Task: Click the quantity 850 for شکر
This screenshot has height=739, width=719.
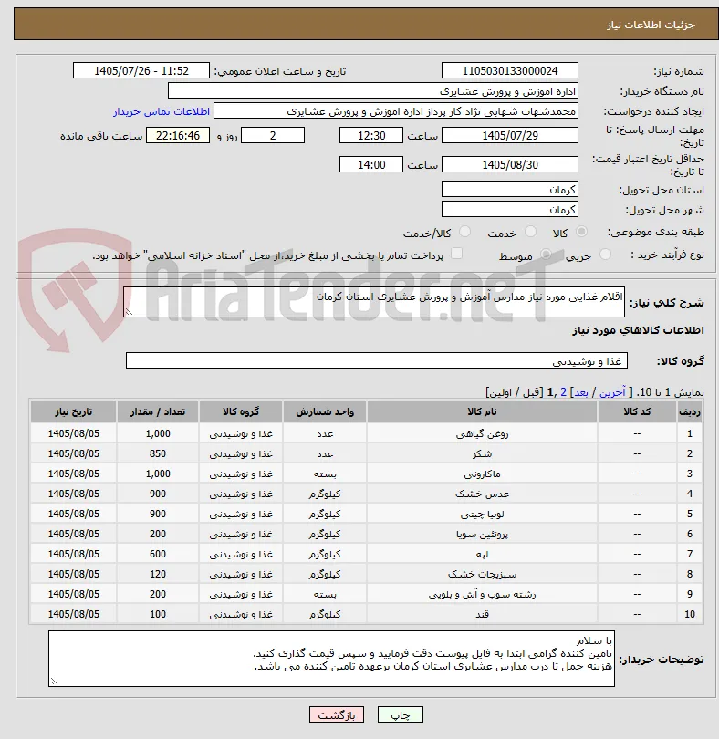Action: 158,453
